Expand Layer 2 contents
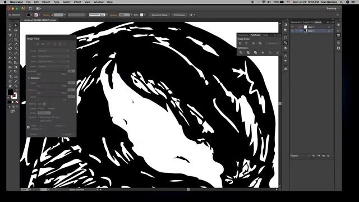Screen dimensions: 359x202 click(x=301, y=27)
